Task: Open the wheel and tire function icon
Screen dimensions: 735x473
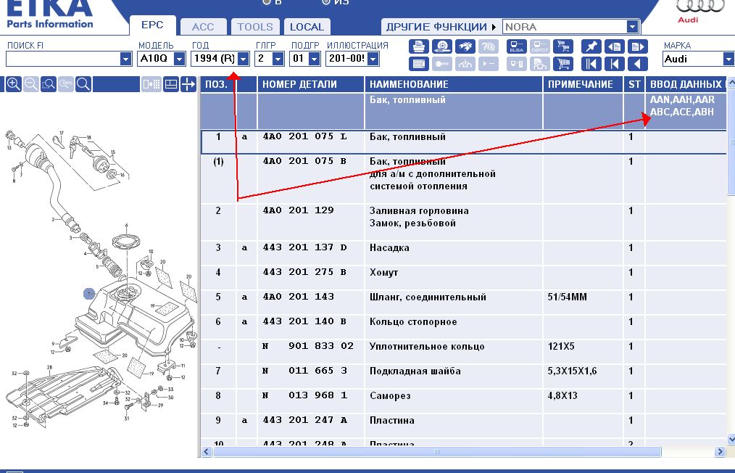Action: (441, 46)
